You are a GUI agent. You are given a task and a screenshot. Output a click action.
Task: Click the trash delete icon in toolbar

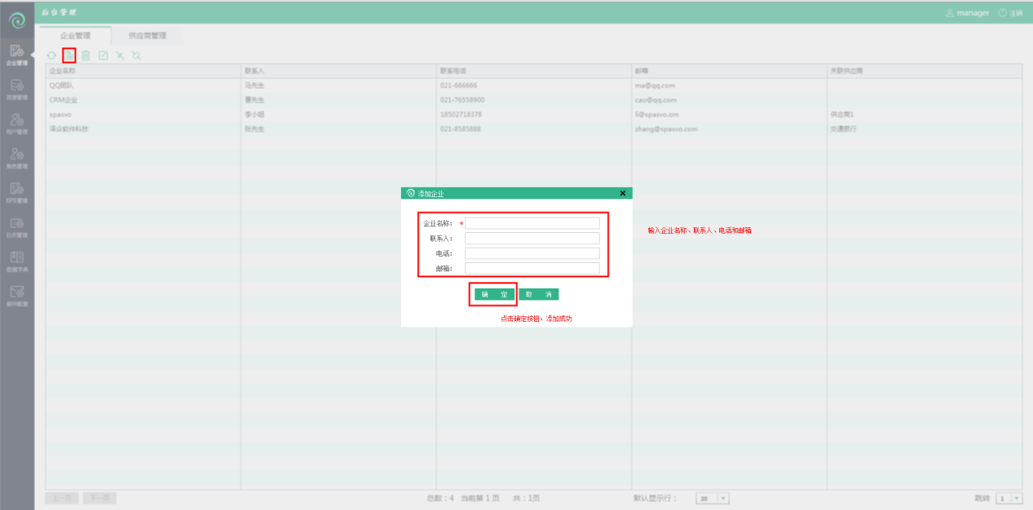(86, 55)
